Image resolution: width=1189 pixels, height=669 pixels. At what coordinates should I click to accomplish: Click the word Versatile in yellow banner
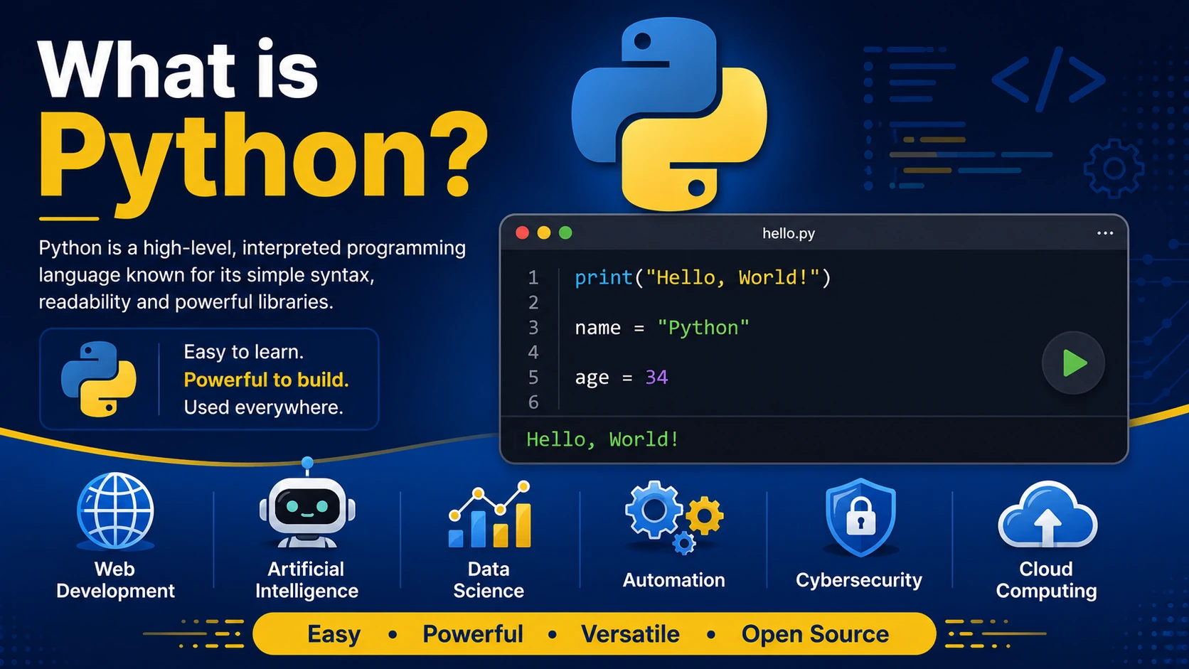(x=630, y=634)
